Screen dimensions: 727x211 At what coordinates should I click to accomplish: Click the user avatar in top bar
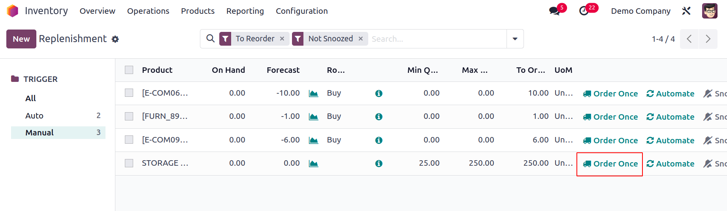click(710, 11)
